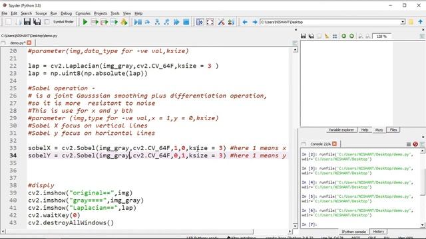
Task: Maximize the current pane icon
Action: click(x=200, y=22)
